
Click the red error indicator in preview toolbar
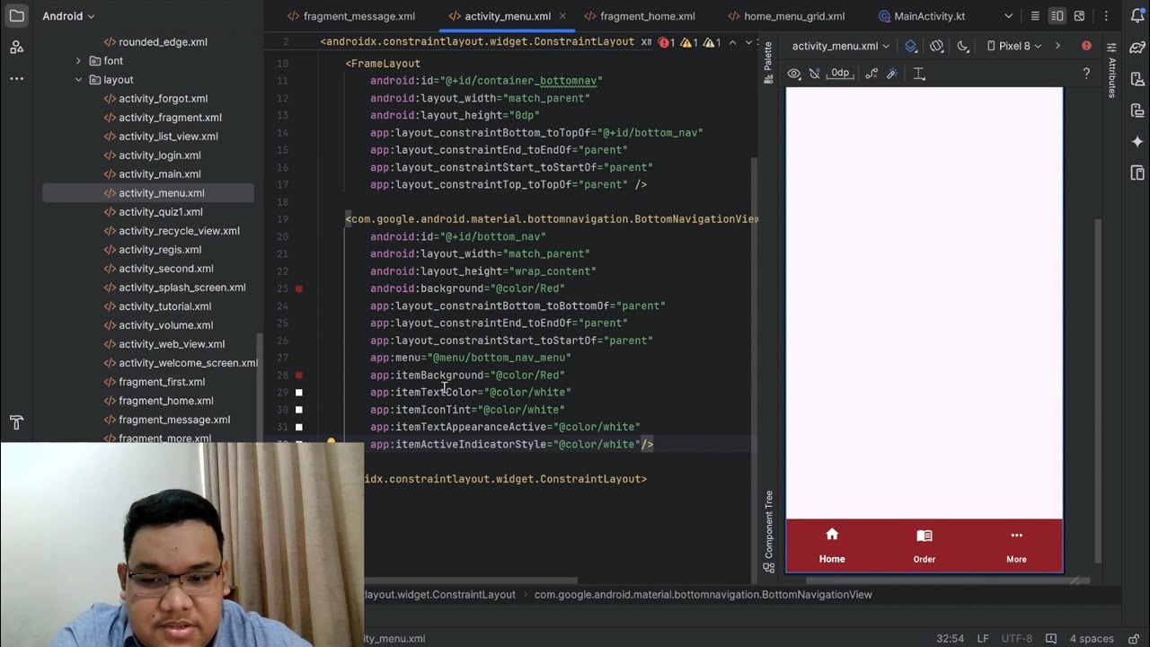coord(1086,46)
